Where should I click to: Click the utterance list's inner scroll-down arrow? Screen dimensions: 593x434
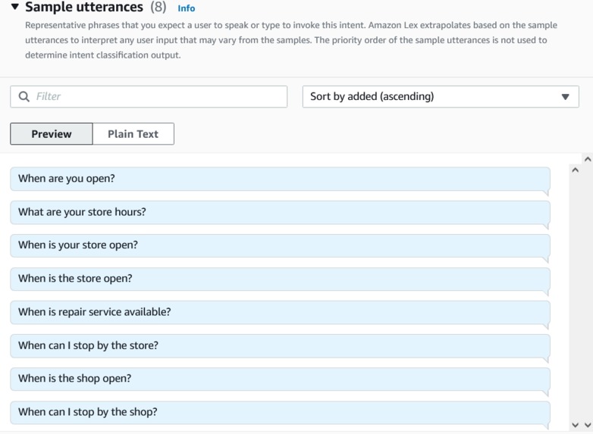pyautogui.click(x=576, y=426)
